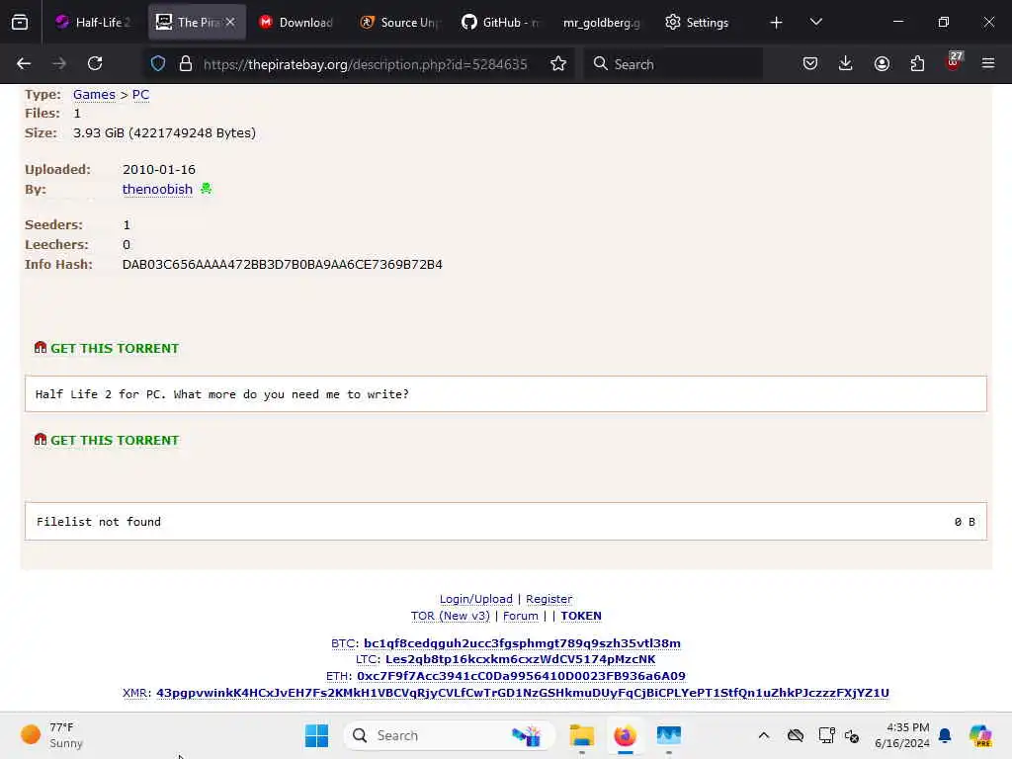This screenshot has width=1012, height=759.
Task: Click the 'Filelist not found' text
Action: [x=99, y=522]
